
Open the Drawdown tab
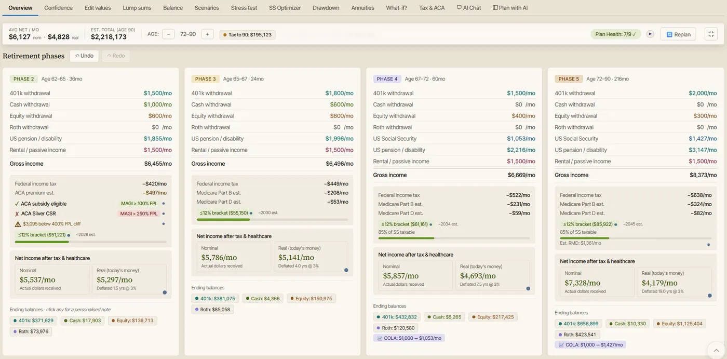(x=326, y=8)
